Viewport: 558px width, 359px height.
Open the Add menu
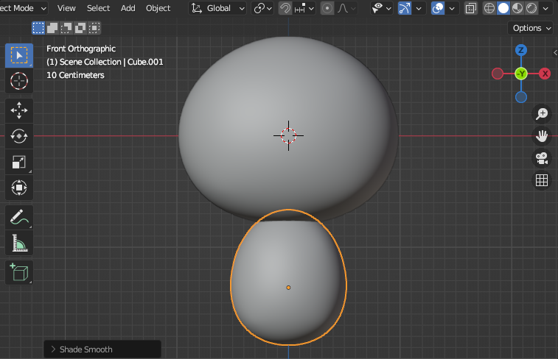click(128, 8)
